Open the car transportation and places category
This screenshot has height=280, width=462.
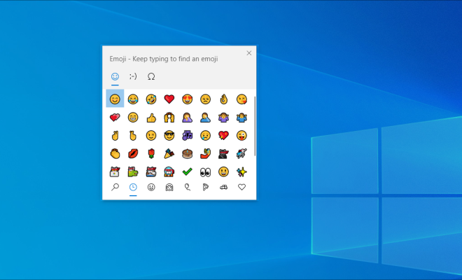tap(223, 187)
